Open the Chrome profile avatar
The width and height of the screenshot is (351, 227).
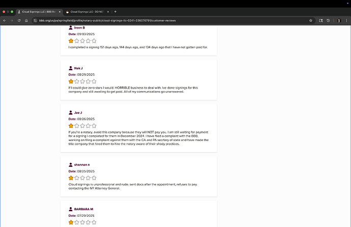coord(338,20)
